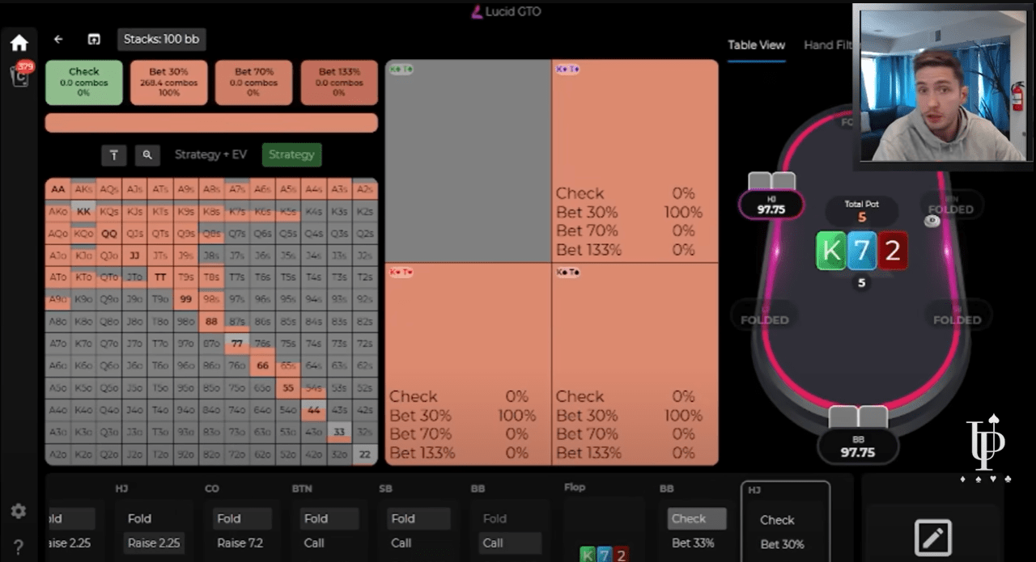This screenshot has width=1036, height=562.
Task: Click the back arrow icon
Action: (58, 40)
